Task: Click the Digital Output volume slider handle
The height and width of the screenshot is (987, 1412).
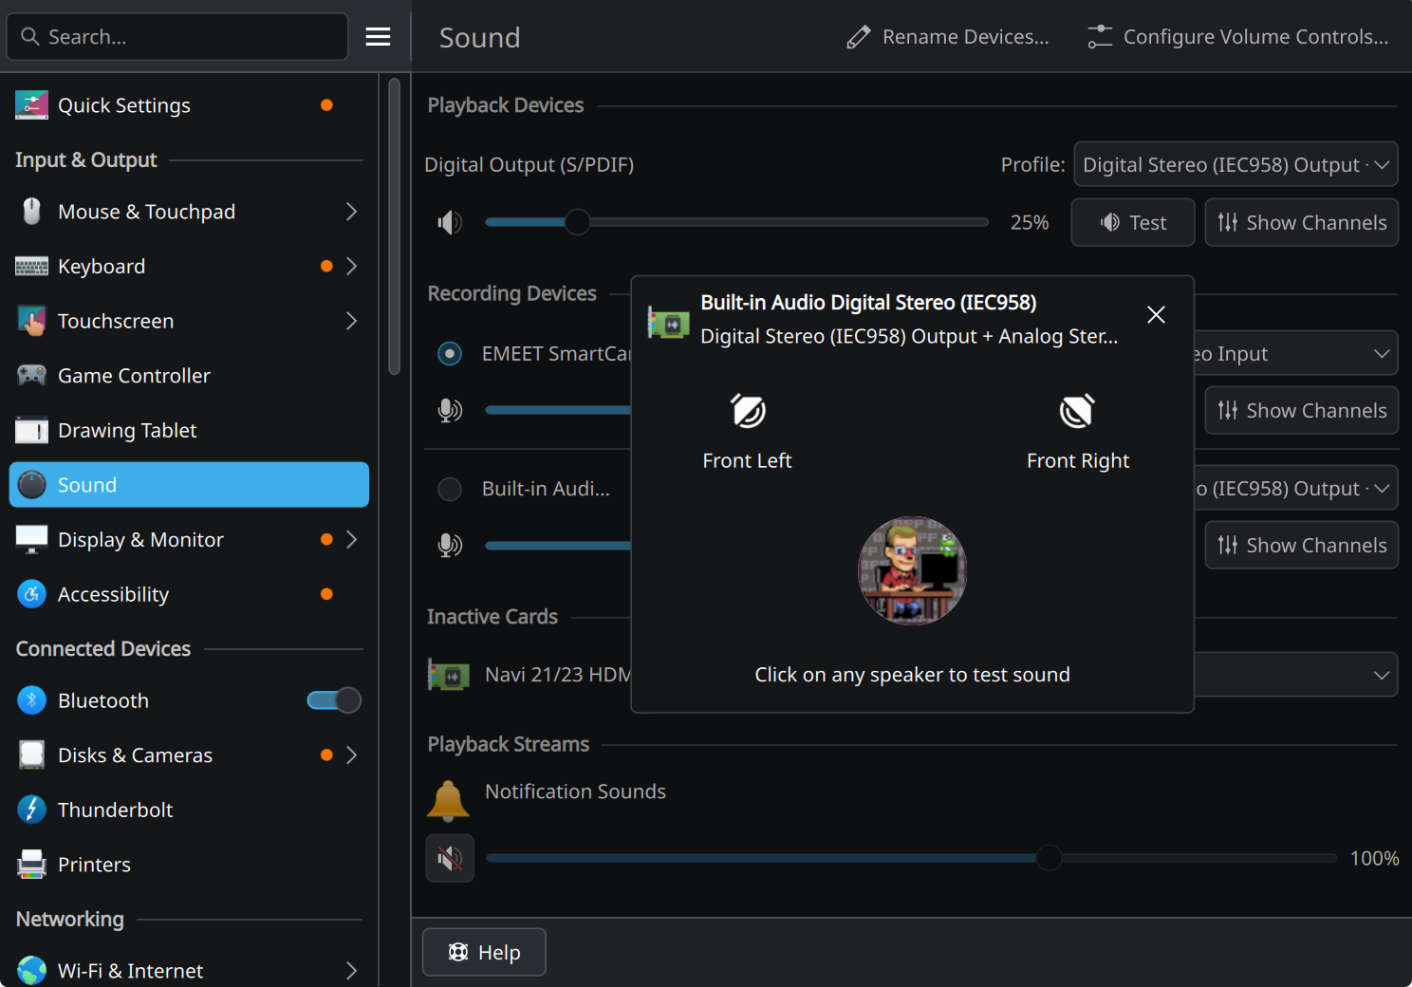Action: click(577, 223)
